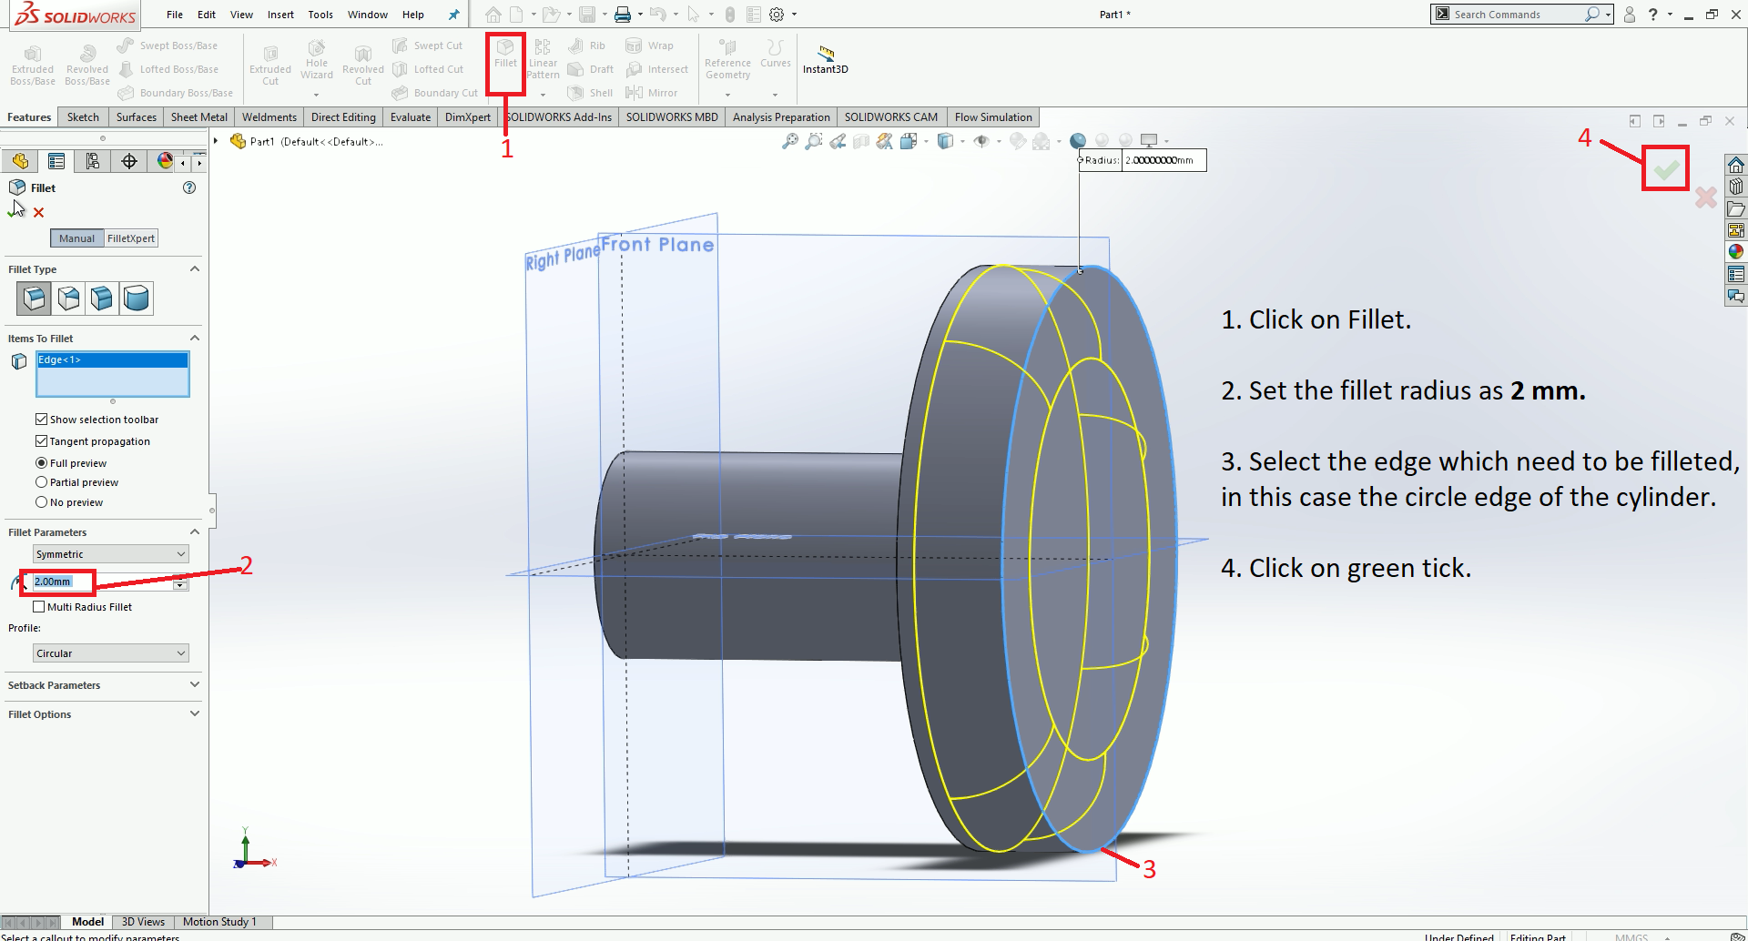
Task: Select the Full Round Fillet type icon
Action: pos(137,298)
